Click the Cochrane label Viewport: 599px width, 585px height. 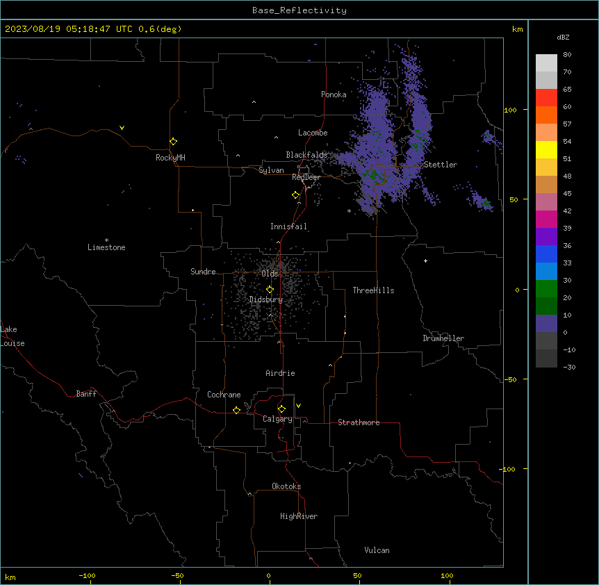[x=224, y=395]
